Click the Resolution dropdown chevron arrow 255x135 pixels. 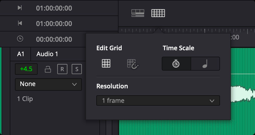pyautogui.click(x=212, y=101)
